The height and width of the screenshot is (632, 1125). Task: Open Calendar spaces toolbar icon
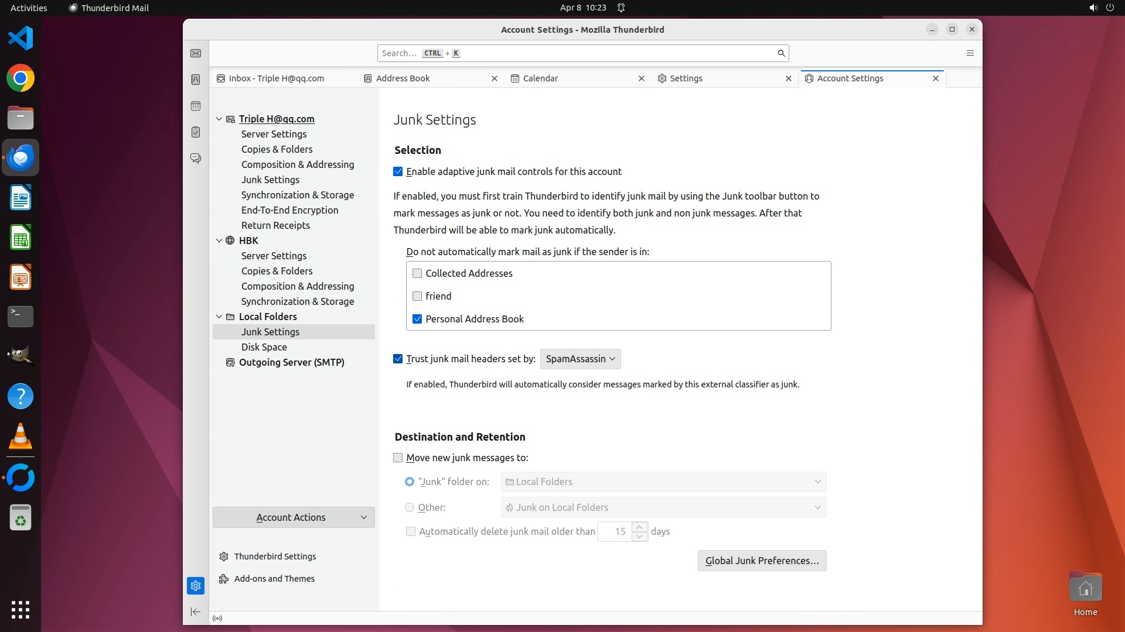196,106
